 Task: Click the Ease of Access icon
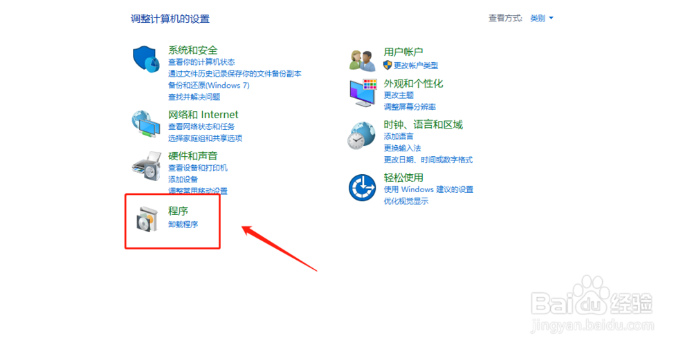(362, 188)
